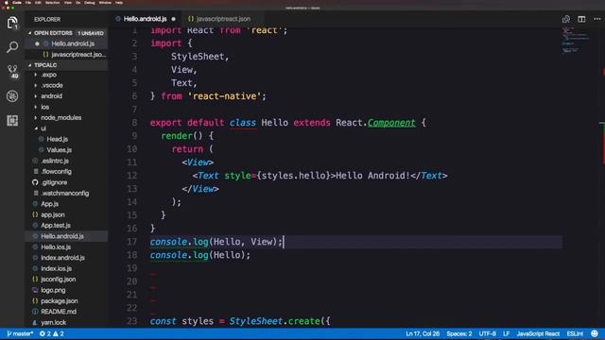Open the .eslintrc.js file
This screenshot has height=340, width=605.
coord(55,161)
